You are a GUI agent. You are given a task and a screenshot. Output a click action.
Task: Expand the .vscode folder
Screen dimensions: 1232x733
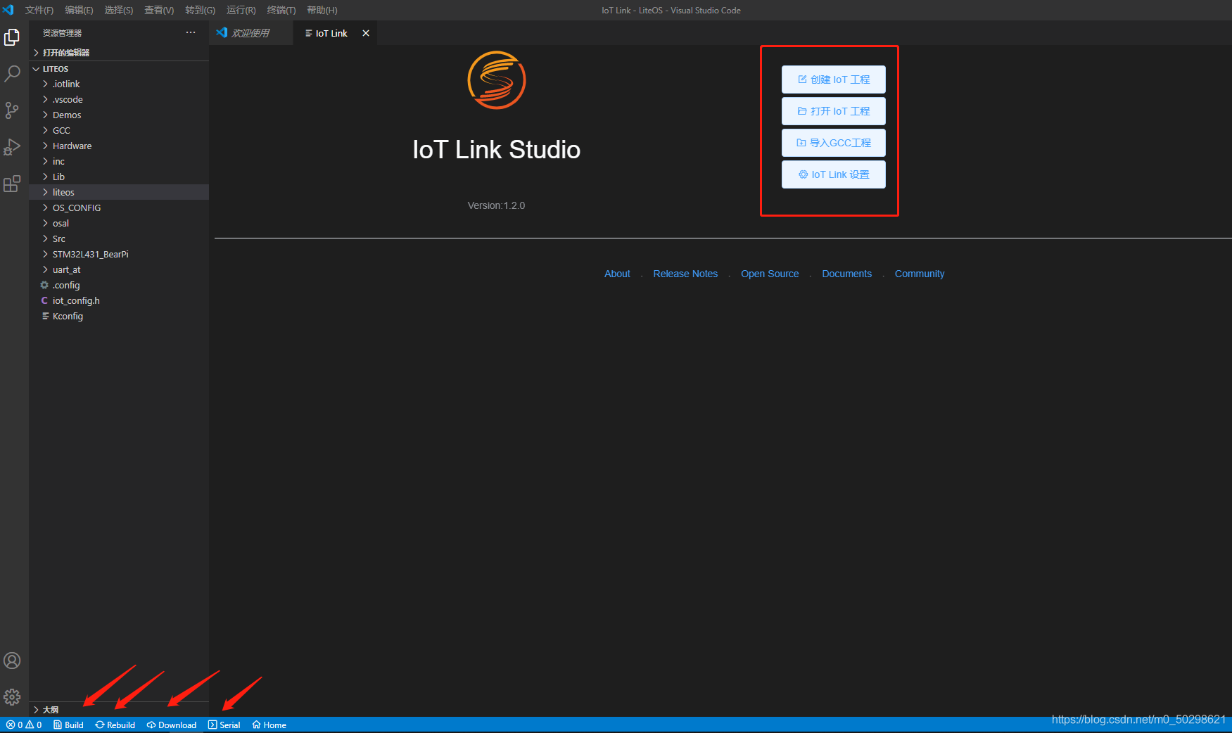[x=119, y=100]
